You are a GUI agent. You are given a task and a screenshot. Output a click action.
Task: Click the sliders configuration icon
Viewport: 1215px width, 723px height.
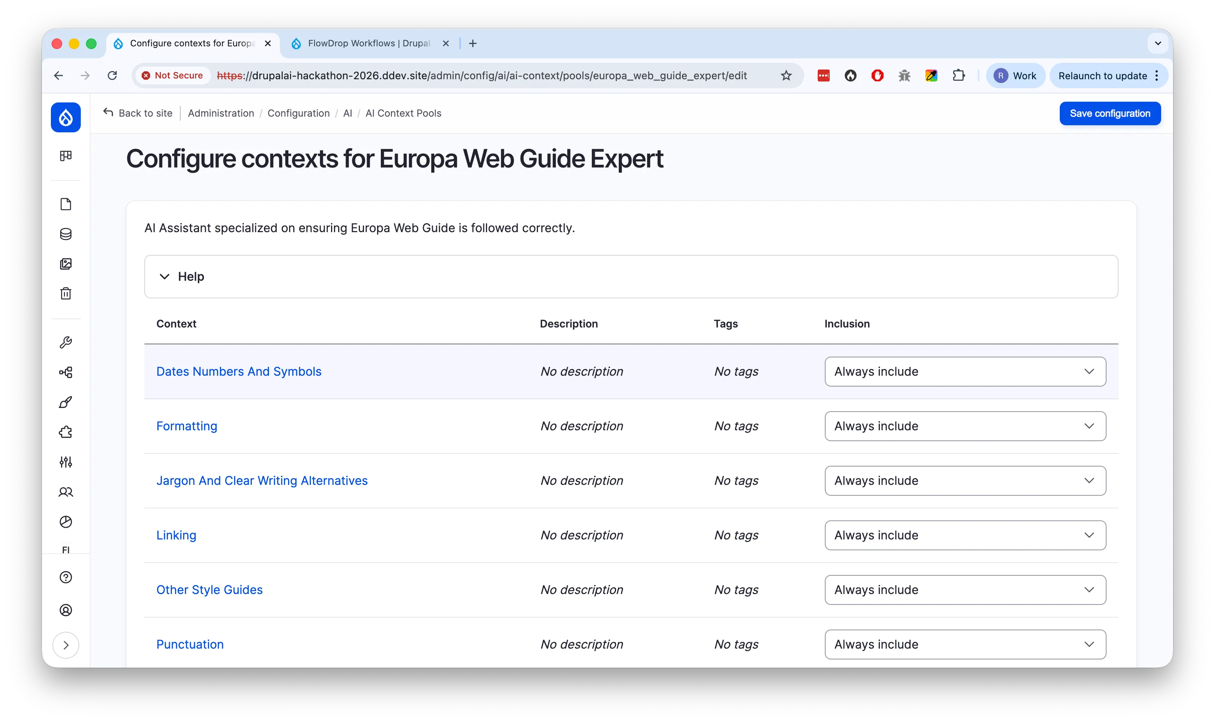66,462
